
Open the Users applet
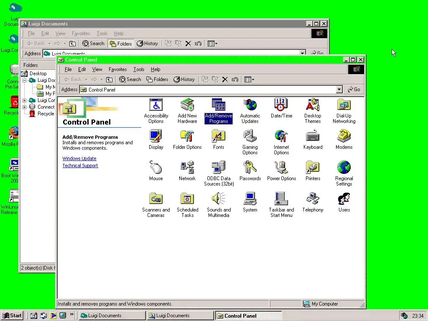(344, 202)
